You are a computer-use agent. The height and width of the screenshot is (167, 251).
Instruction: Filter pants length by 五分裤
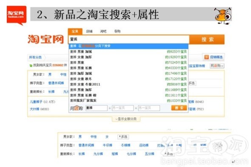149,154
